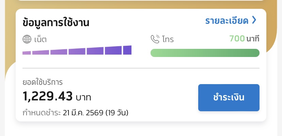Click the โทร call label

pos(168,39)
